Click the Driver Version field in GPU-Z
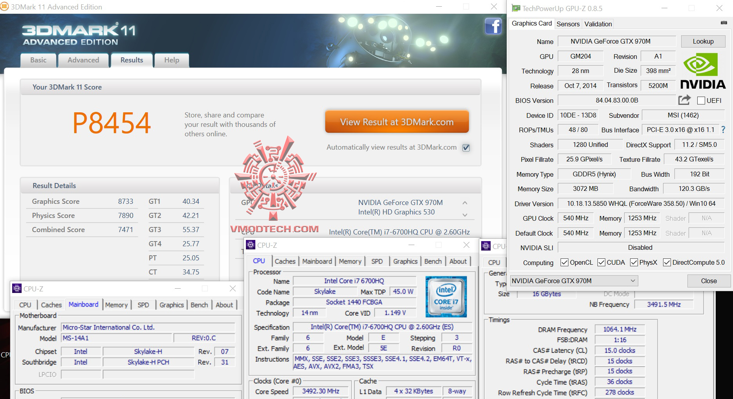Screen dimensions: 733x399 (x=641, y=203)
